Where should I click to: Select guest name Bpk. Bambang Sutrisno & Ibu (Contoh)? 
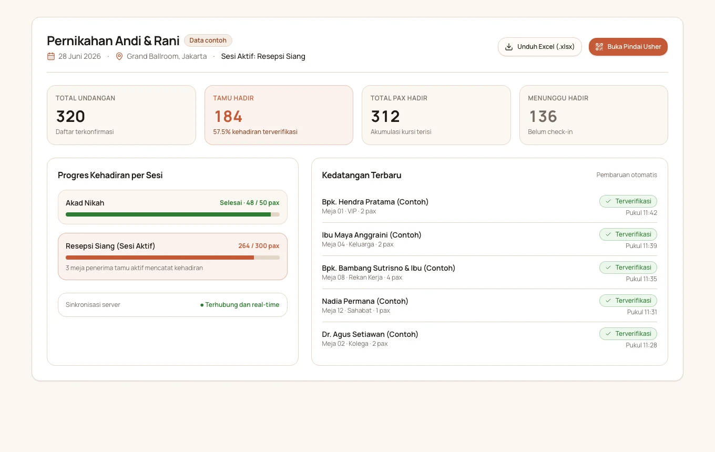click(x=389, y=268)
